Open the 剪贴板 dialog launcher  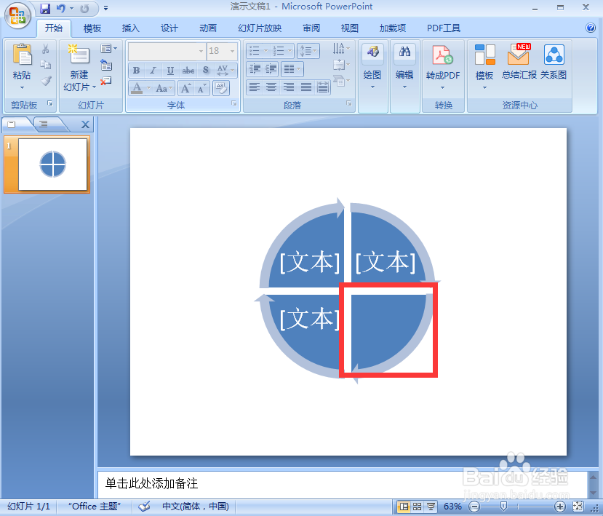[x=50, y=103]
